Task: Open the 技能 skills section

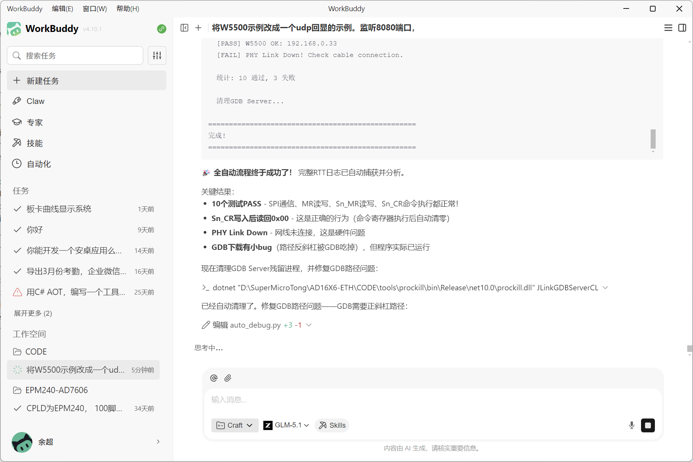Action: (34, 143)
